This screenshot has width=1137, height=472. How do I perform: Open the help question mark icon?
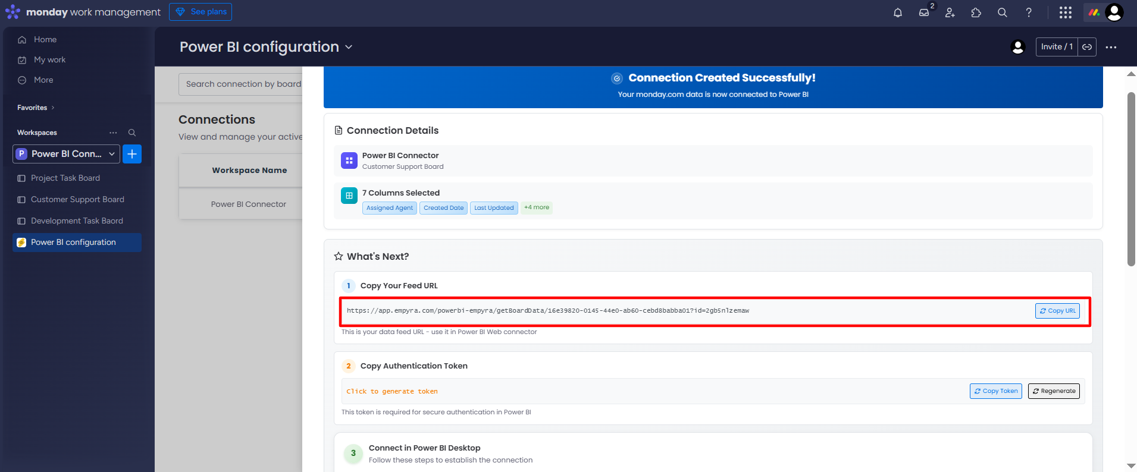1029,12
